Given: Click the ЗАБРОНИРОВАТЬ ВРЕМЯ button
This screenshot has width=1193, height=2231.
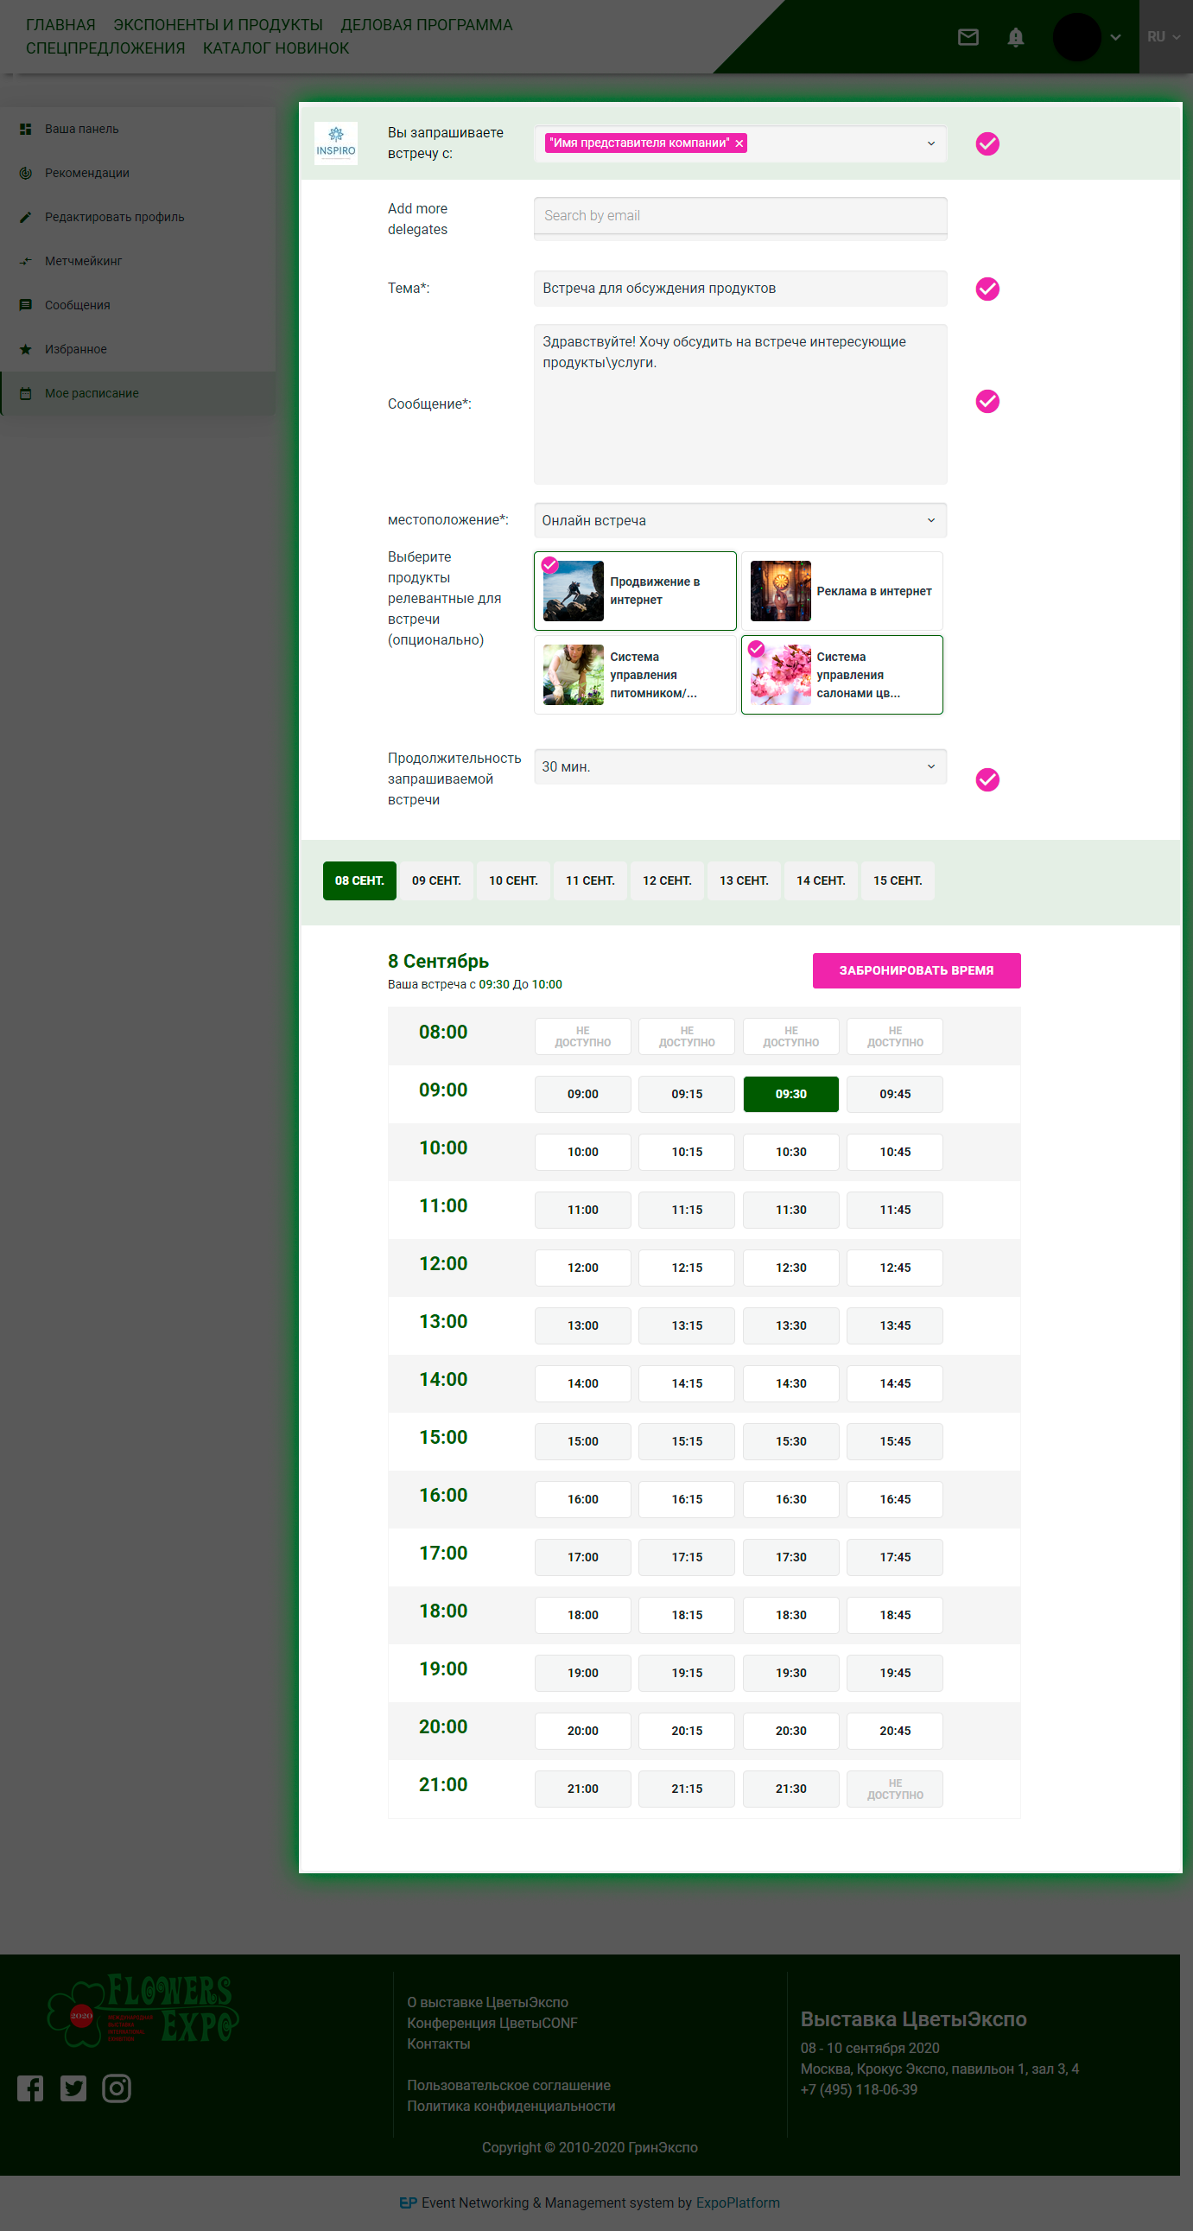Looking at the screenshot, I should [x=917, y=970].
